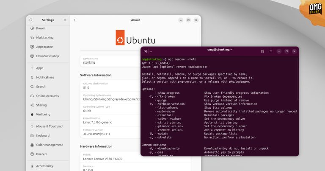This screenshot has width=325, height=171.
Task: Open the Multitasking settings panel
Action: pos(48,38)
